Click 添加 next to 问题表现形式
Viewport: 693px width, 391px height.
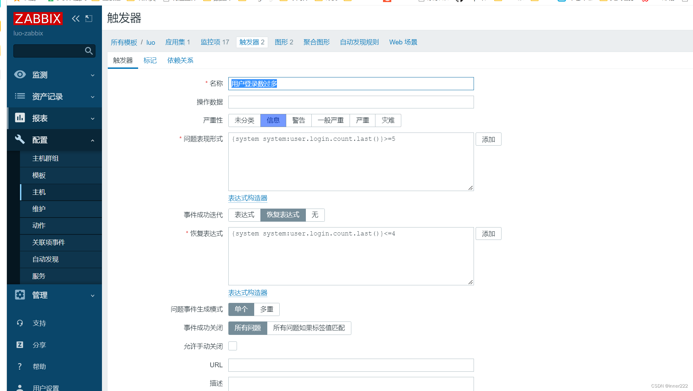pyautogui.click(x=488, y=139)
